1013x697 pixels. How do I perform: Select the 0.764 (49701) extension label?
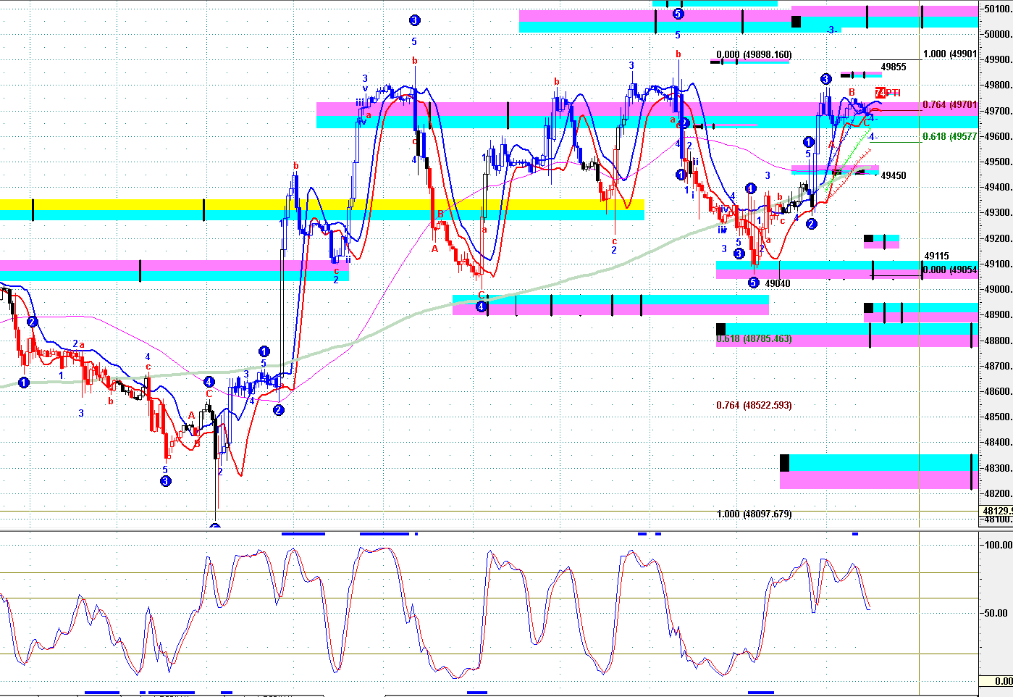pyautogui.click(x=949, y=105)
